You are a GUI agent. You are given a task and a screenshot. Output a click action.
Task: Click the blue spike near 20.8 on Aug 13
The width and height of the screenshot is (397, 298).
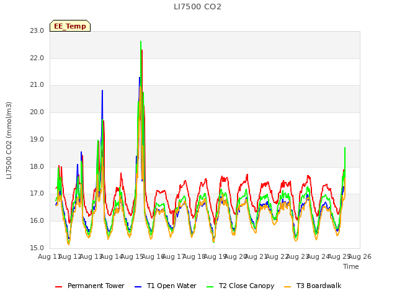102,91
